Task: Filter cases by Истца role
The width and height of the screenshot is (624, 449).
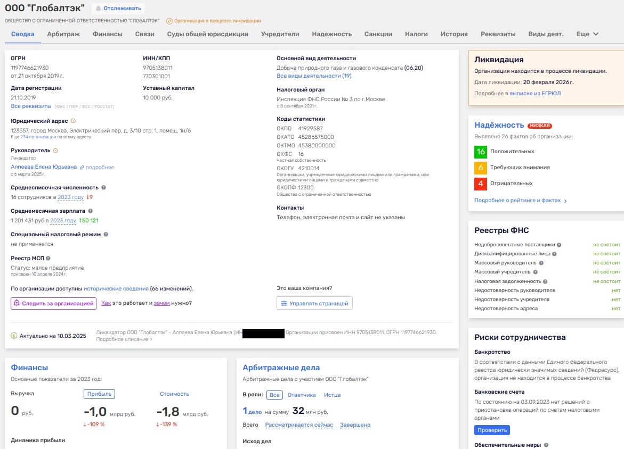Action: click(x=333, y=395)
